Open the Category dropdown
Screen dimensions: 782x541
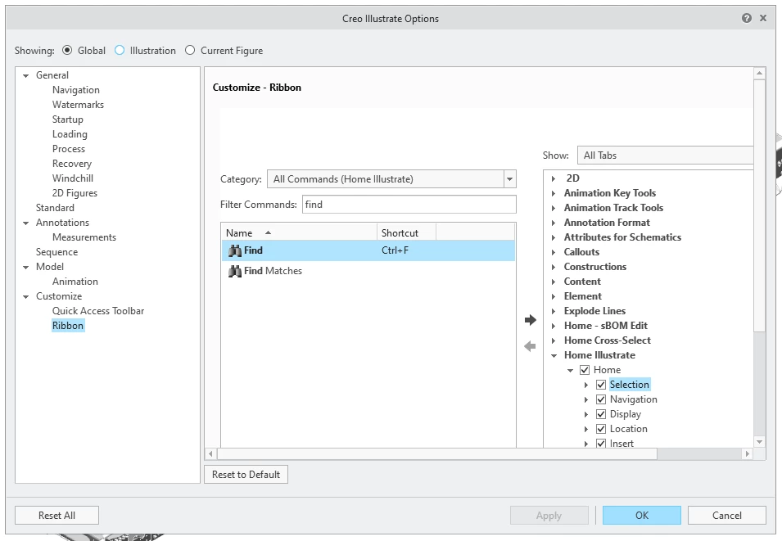coord(509,179)
